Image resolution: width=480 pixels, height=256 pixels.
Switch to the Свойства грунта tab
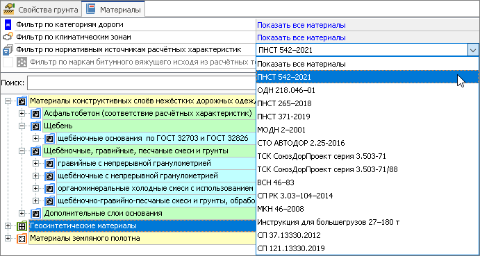click(41, 9)
